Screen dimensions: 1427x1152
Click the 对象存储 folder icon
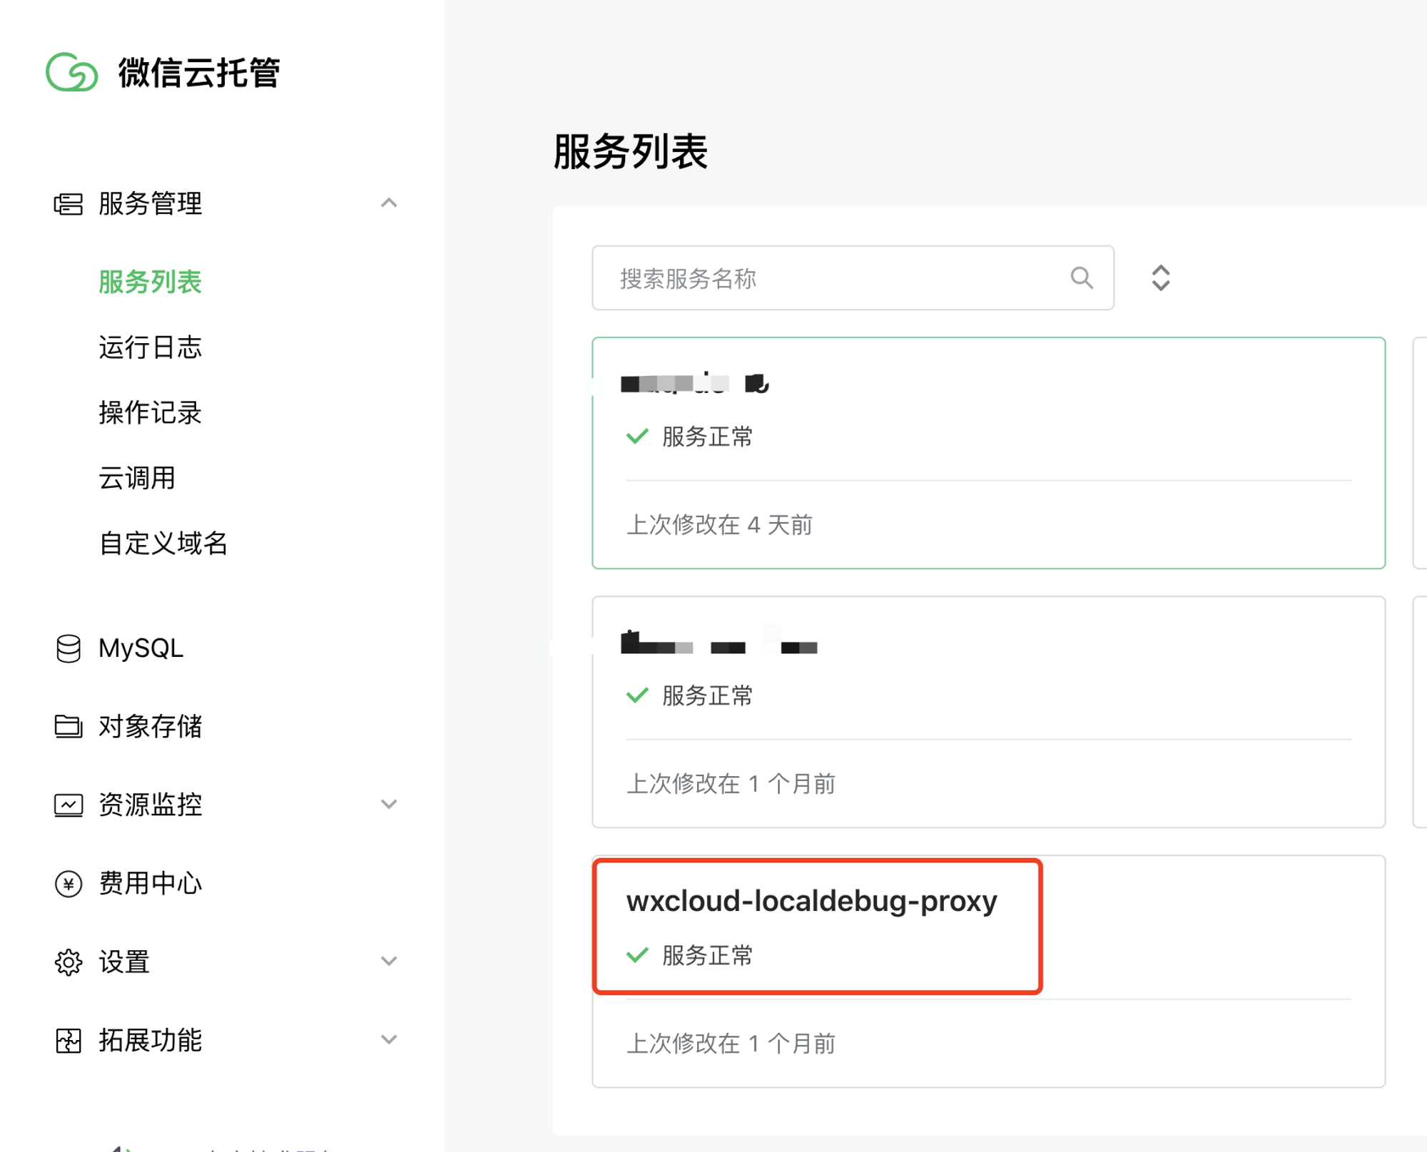[68, 726]
